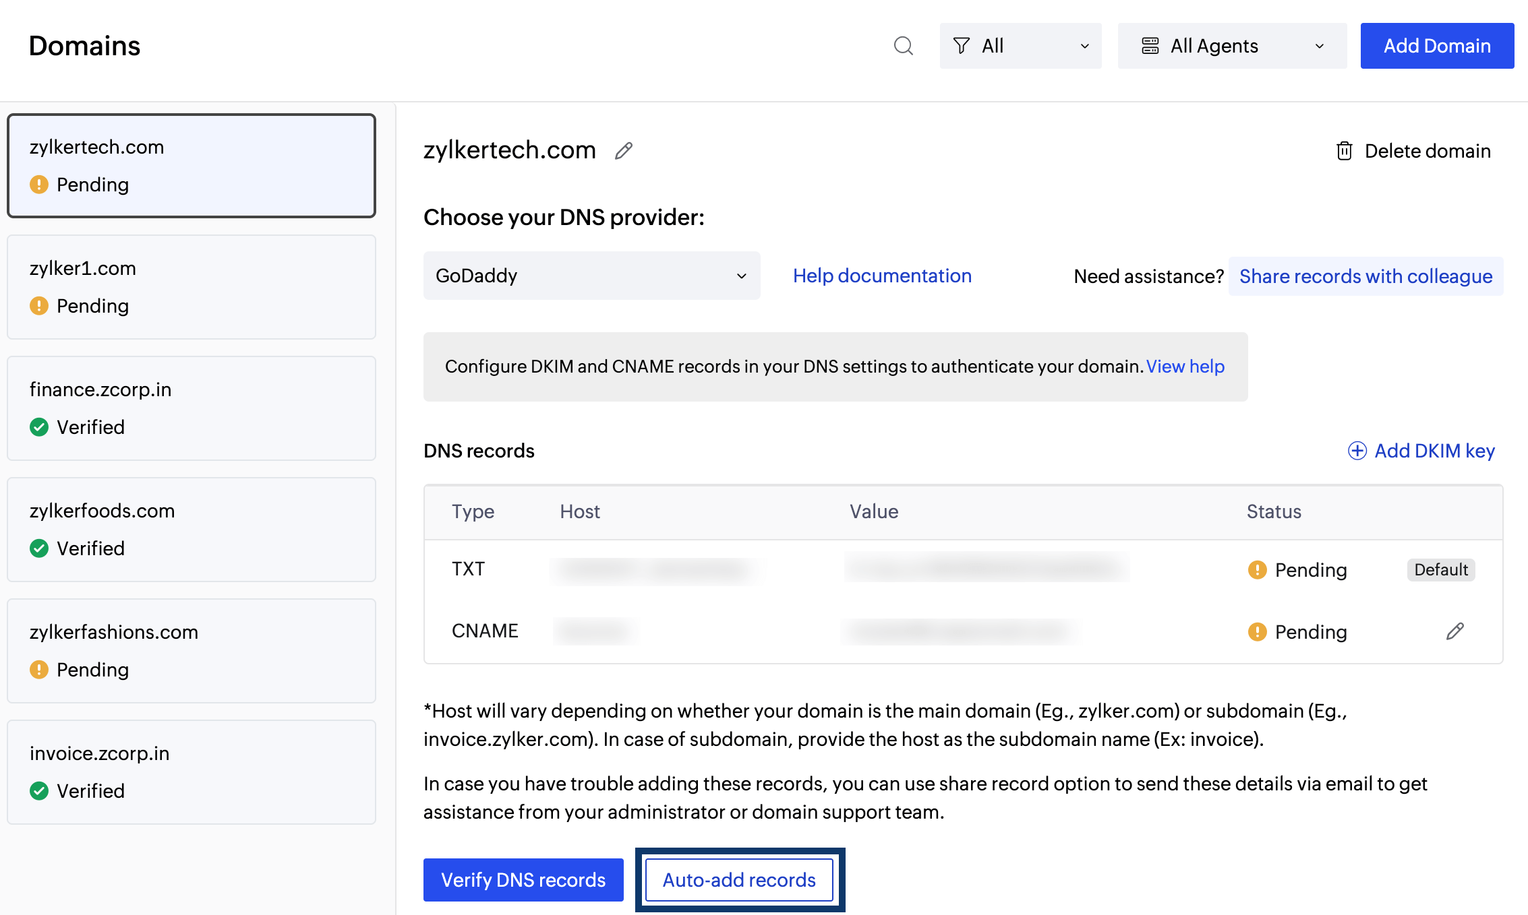
Task: Open zylkerfoods.com domain entry
Action: pyautogui.click(x=192, y=530)
